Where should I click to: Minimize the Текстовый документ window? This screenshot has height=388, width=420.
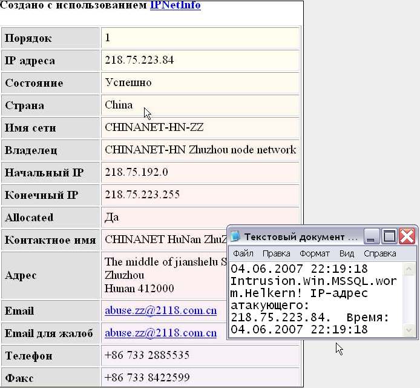[373, 236]
